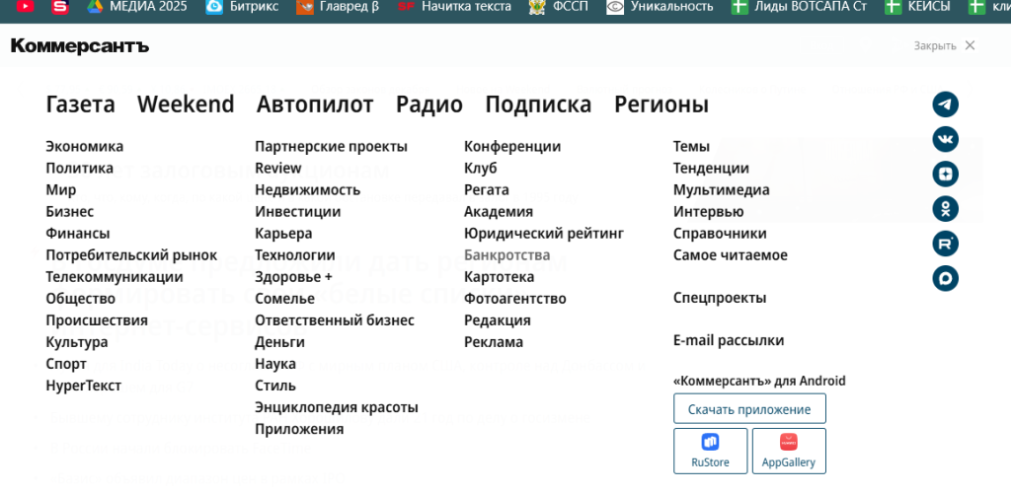Open the МЕДИА 2025 bookmark

tap(136, 7)
